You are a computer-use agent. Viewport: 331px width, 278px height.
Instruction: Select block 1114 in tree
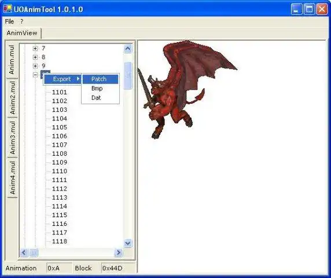coord(60,206)
